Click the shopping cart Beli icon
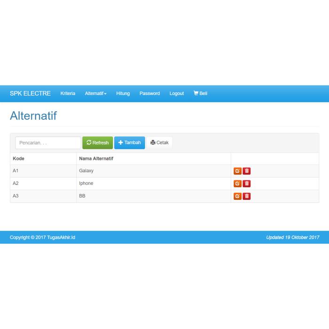Viewport: 329px width, 329px height. [196, 94]
